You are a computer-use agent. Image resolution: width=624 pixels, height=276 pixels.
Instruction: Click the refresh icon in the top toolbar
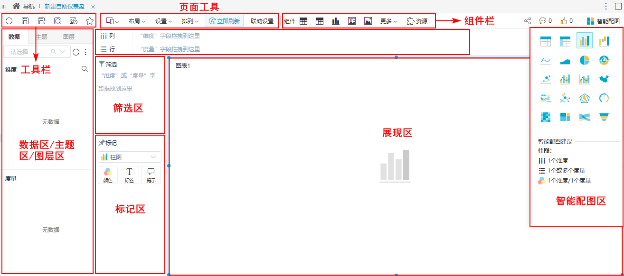click(9, 21)
